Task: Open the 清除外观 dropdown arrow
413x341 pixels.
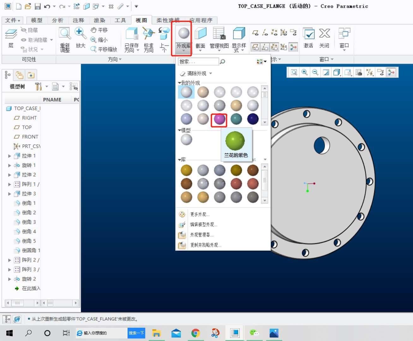Action: [211, 74]
